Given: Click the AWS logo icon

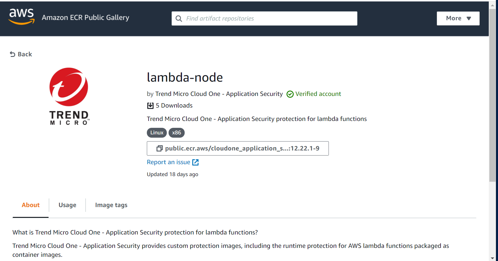Looking at the screenshot, I should (21, 17).
